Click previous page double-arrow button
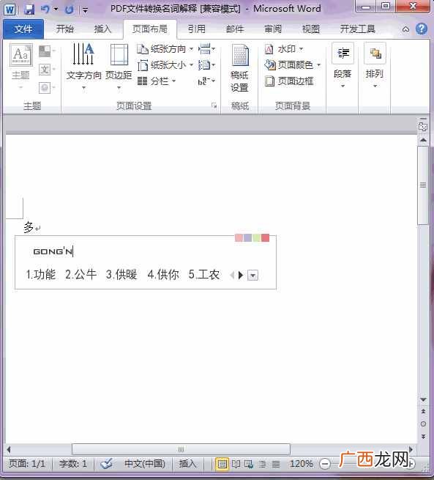Image resolution: width=434 pixels, height=480 pixels. (423, 412)
